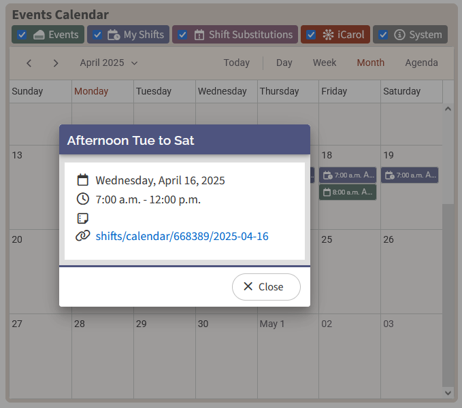Switch to Week view
Image resolution: width=462 pixels, height=408 pixels.
point(325,63)
